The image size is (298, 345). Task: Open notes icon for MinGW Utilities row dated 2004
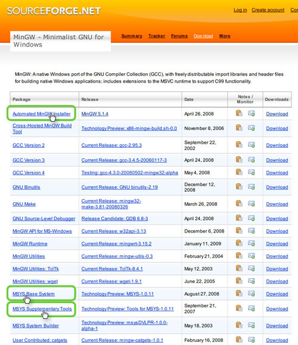(x=239, y=255)
